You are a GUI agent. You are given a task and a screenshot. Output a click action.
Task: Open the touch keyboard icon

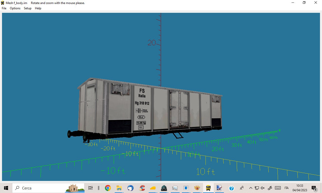point(278,188)
